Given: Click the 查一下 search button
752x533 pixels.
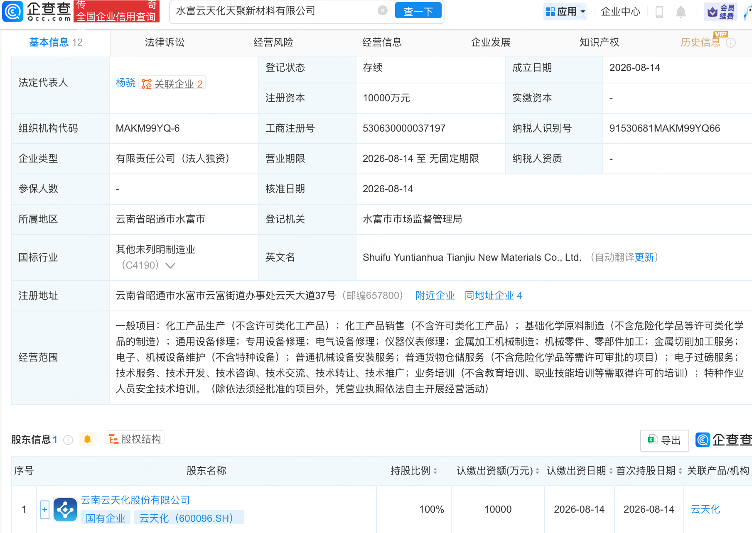Looking at the screenshot, I should 418,11.
